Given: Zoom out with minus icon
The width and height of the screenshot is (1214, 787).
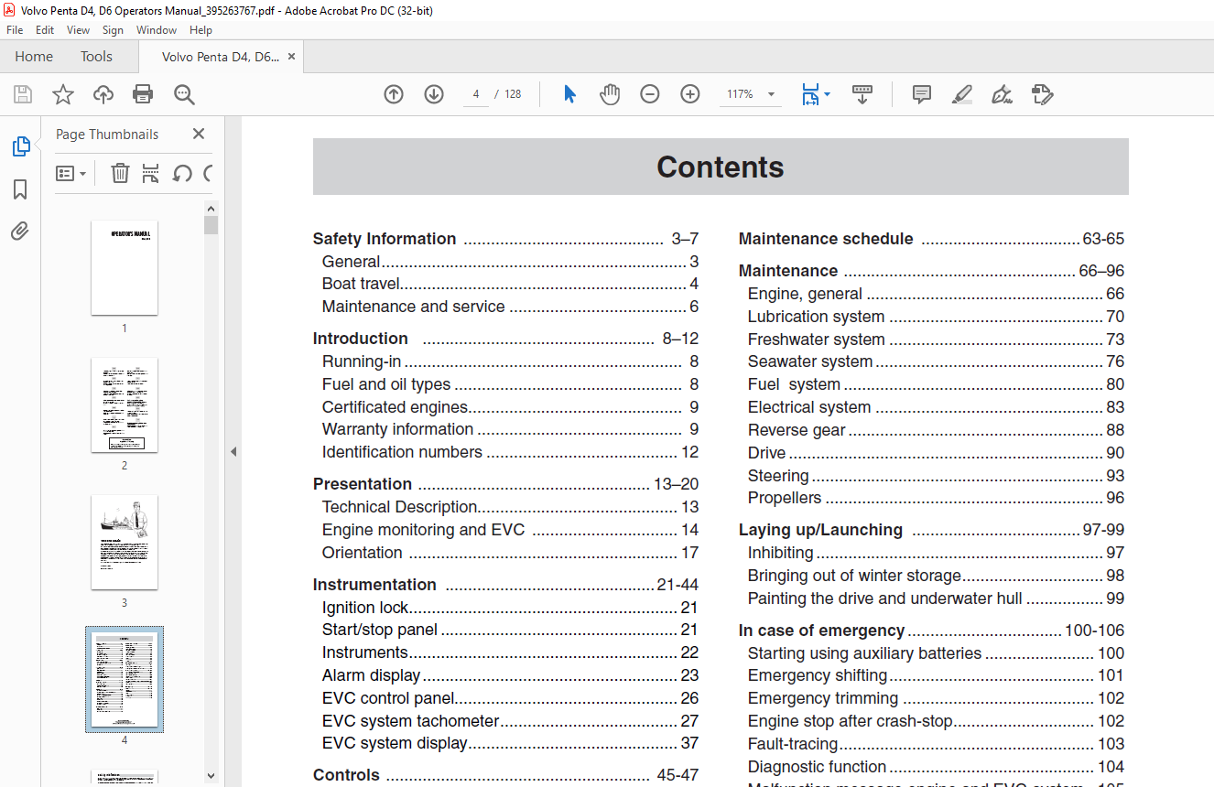Looking at the screenshot, I should pyautogui.click(x=650, y=94).
